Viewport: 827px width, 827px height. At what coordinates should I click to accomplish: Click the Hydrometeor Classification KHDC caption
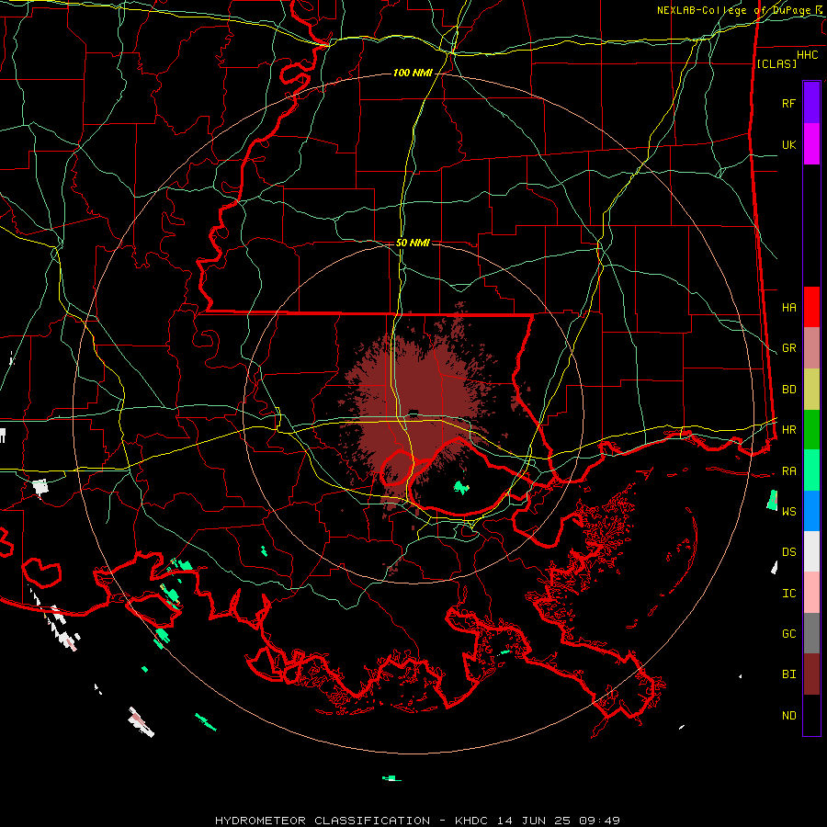tap(417, 821)
